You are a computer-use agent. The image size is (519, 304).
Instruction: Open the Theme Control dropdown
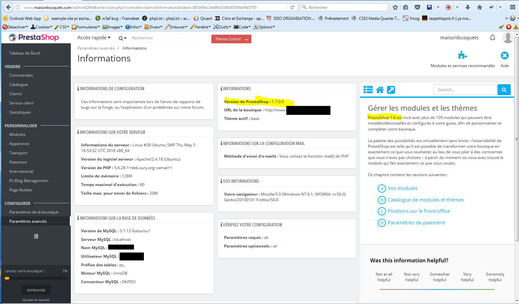[x=231, y=39]
